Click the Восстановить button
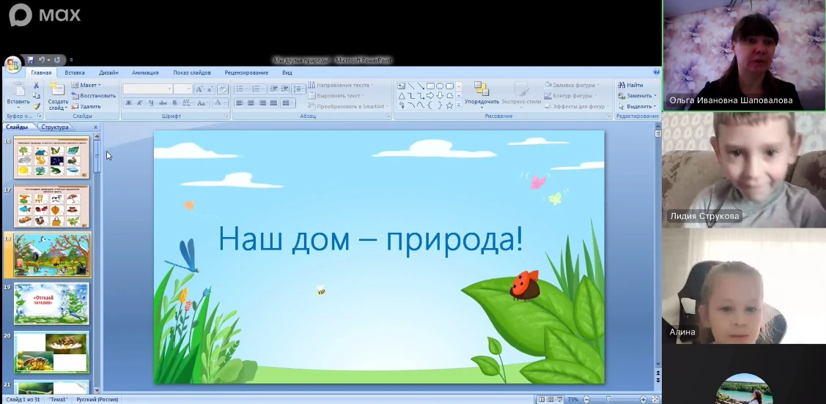Image resolution: width=826 pixels, height=404 pixels. click(94, 96)
